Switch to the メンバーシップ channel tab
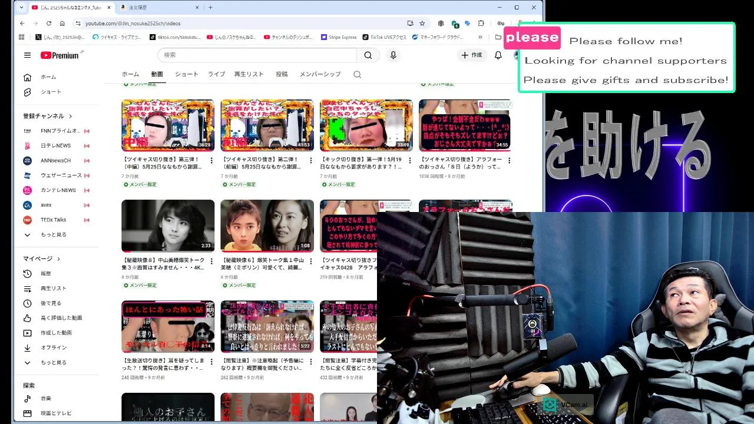 pos(320,74)
